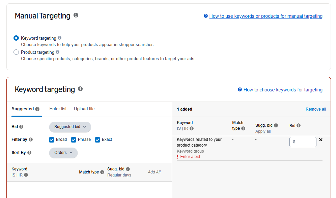The height and width of the screenshot is (198, 336).
Task: Click IS | IR info icon in added keywords header
Action: pyautogui.click(x=192, y=128)
